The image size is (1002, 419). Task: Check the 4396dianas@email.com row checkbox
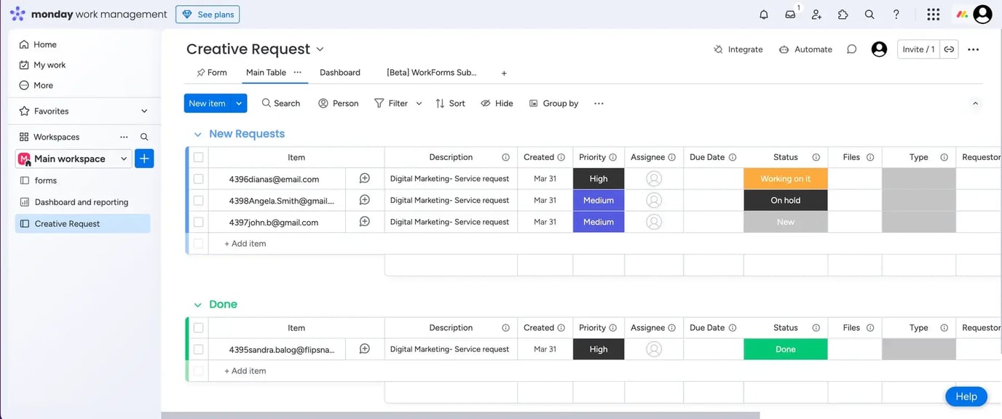point(198,179)
